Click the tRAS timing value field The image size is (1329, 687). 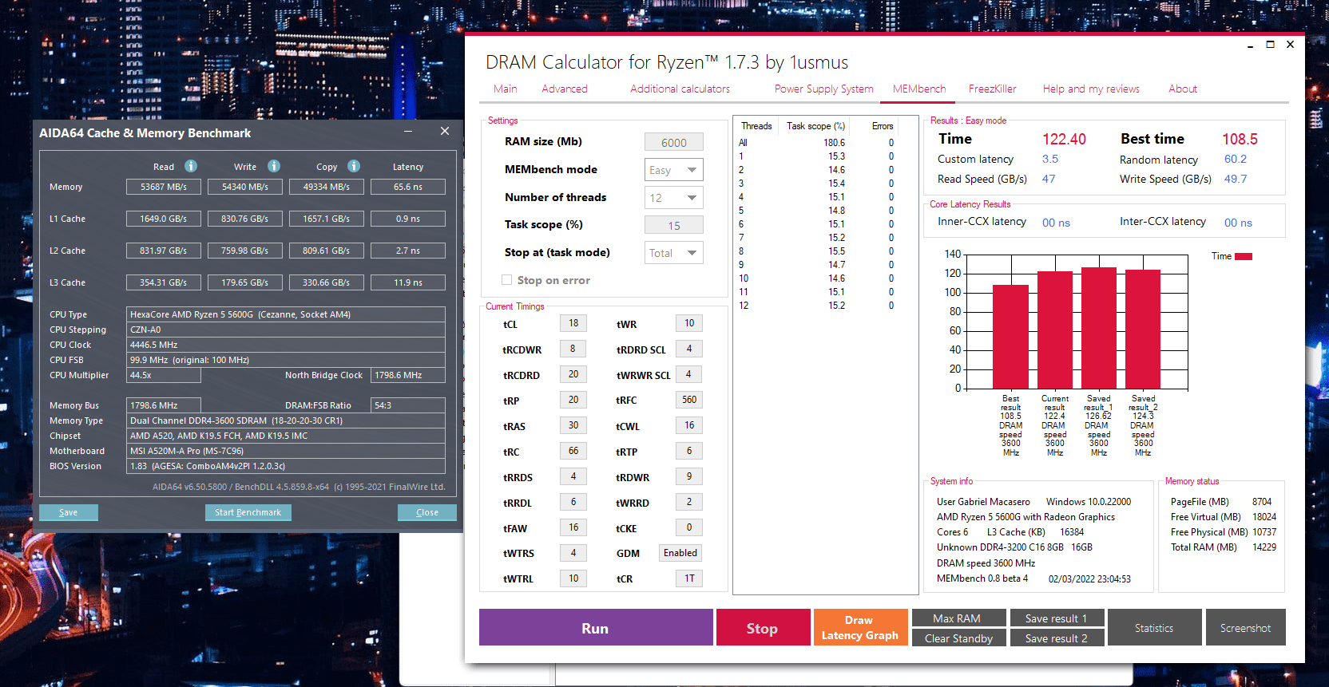tap(573, 425)
